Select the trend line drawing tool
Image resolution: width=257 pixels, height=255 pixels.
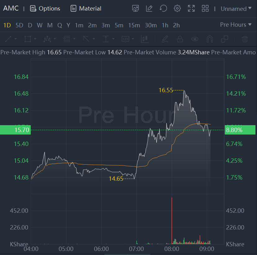[8, 39]
